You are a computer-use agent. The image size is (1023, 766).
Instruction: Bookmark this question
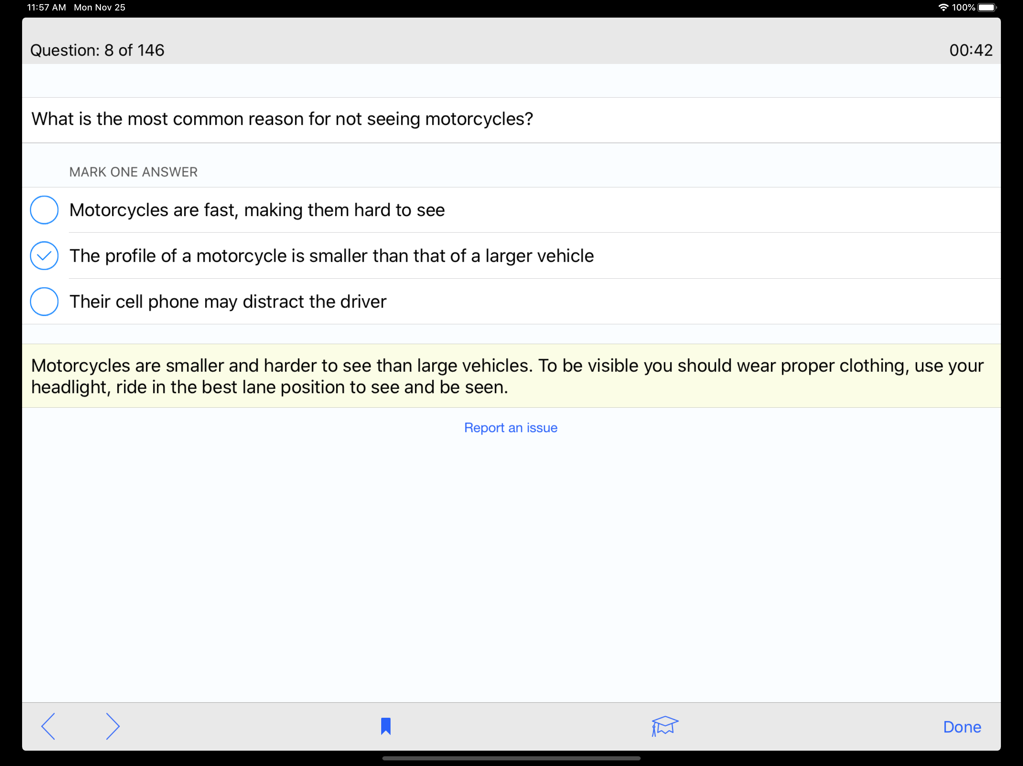click(386, 726)
